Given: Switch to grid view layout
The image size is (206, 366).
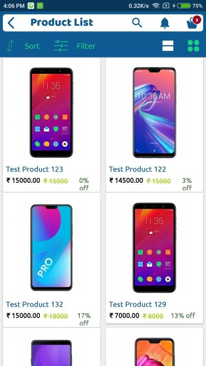Looking at the screenshot, I should [194, 46].
